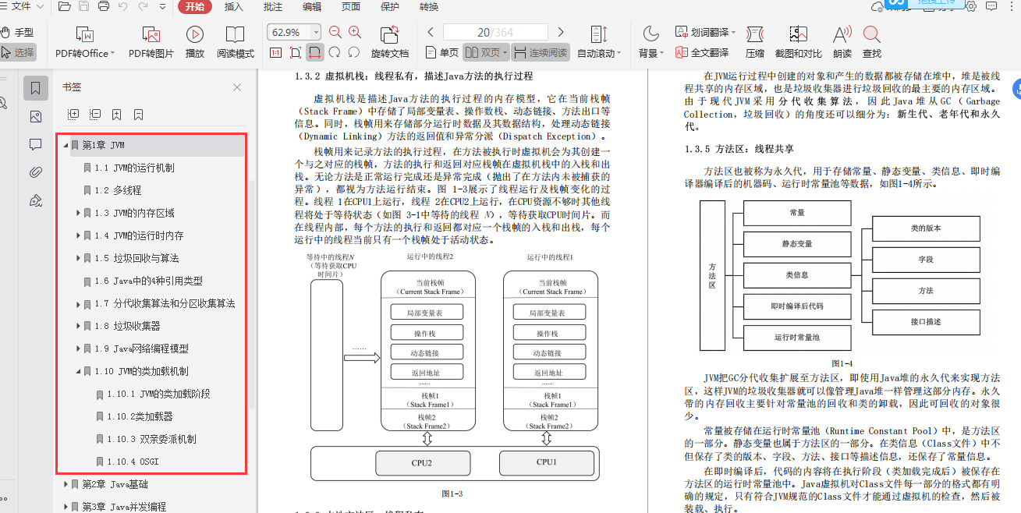The height and width of the screenshot is (513, 1021).
Task: Switch to the 转换 tab
Action: 429,7
